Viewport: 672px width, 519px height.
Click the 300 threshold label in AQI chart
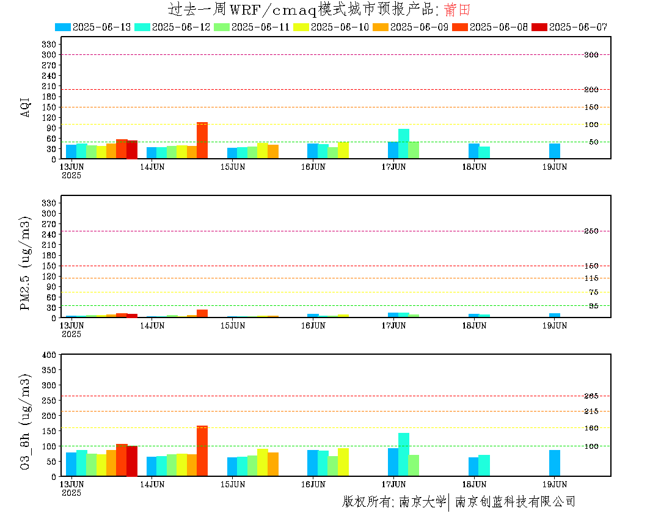coord(591,55)
